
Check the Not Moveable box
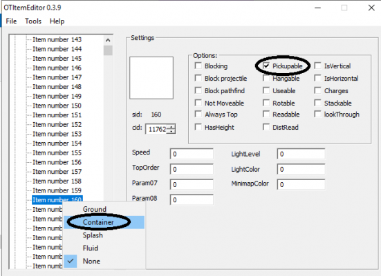click(x=198, y=103)
